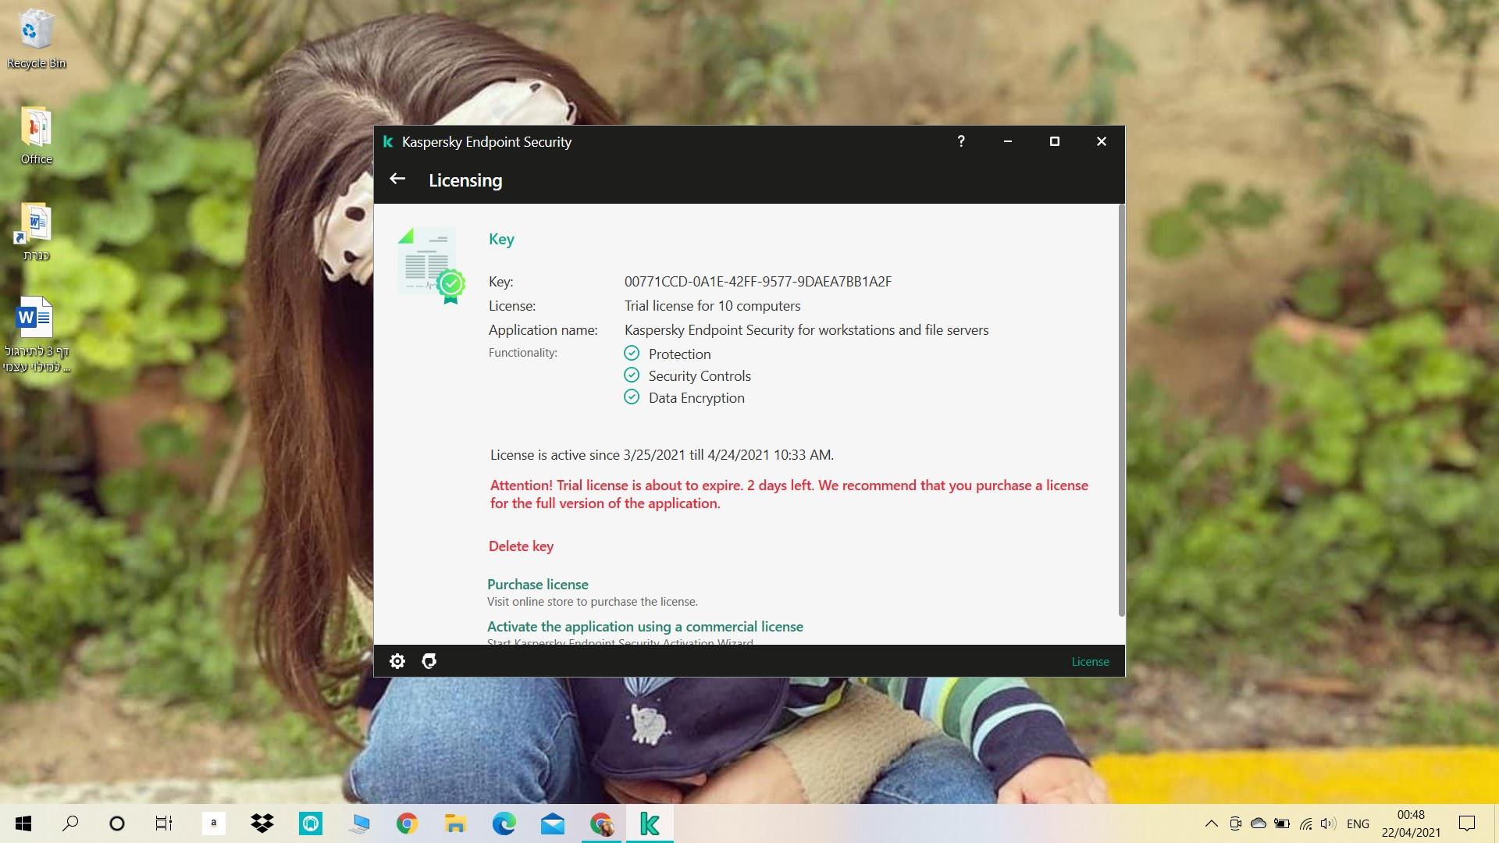Screen dimensions: 1499x843
Task: Click the application name value text
Action: (x=806, y=330)
